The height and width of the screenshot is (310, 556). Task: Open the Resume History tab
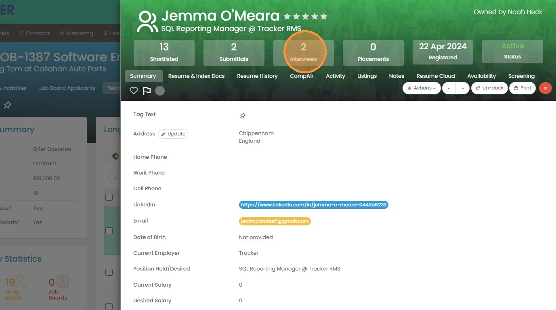(x=257, y=76)
